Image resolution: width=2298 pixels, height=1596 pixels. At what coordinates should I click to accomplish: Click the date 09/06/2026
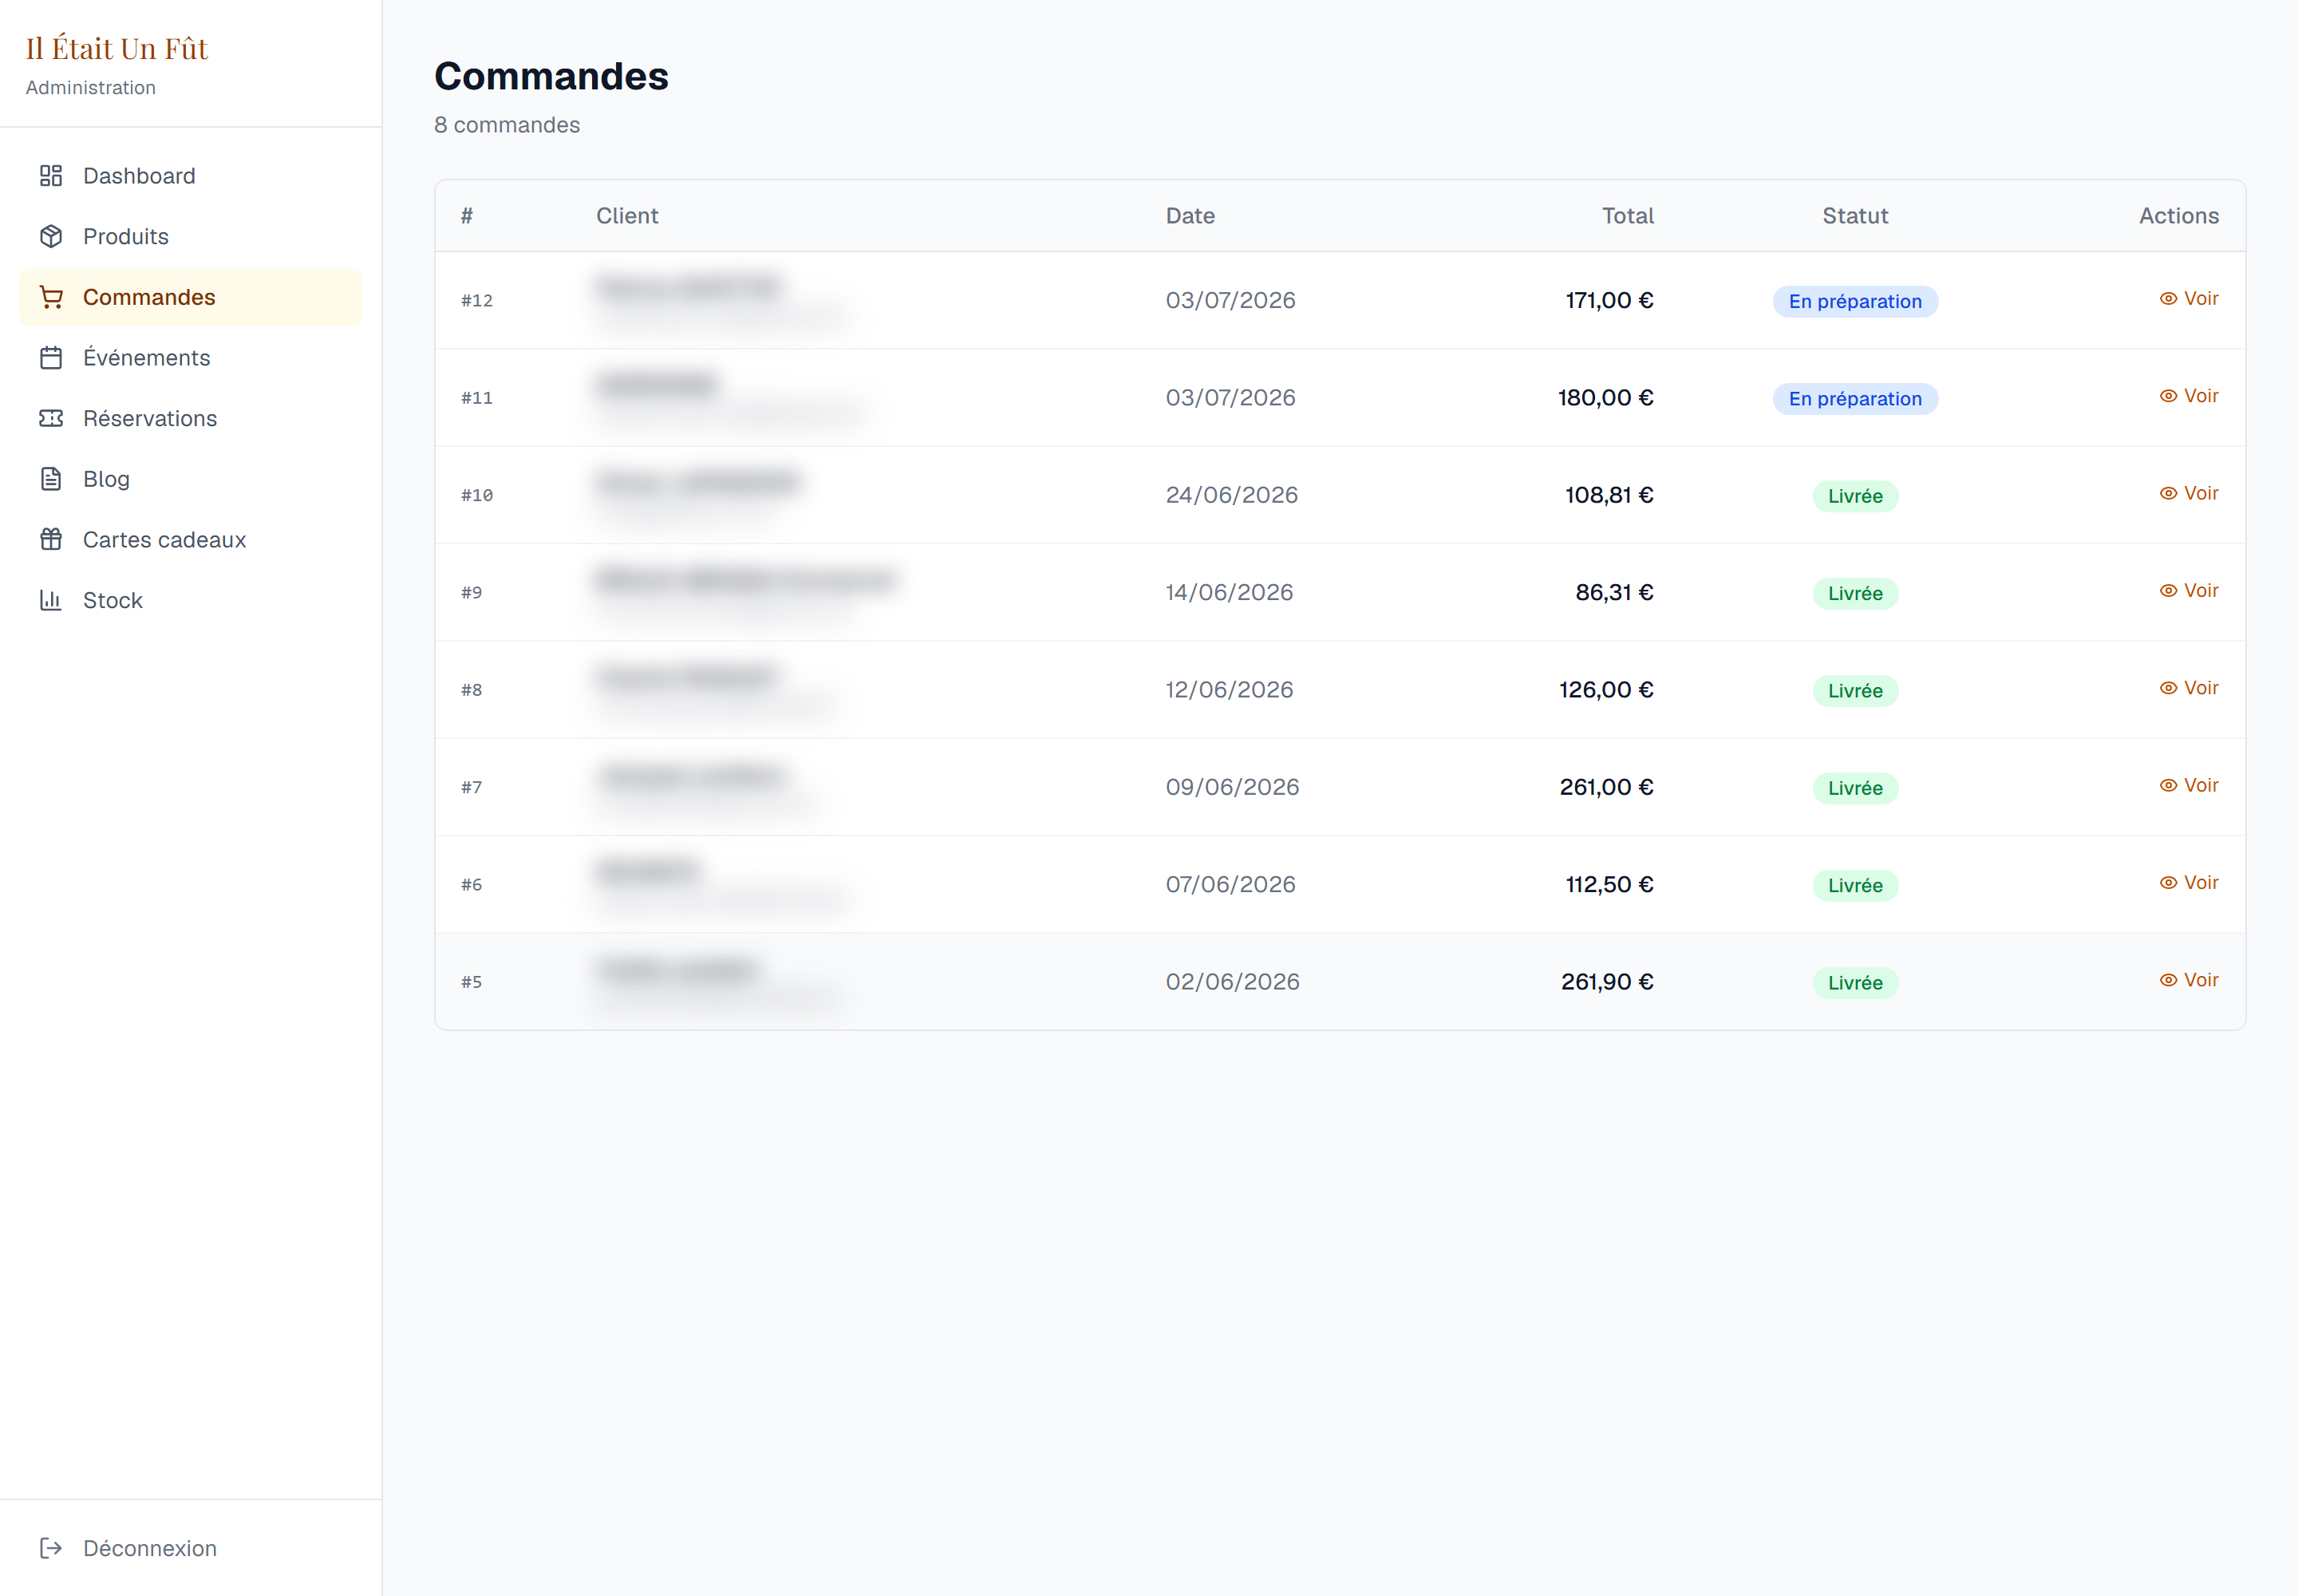pos(1232,787)
